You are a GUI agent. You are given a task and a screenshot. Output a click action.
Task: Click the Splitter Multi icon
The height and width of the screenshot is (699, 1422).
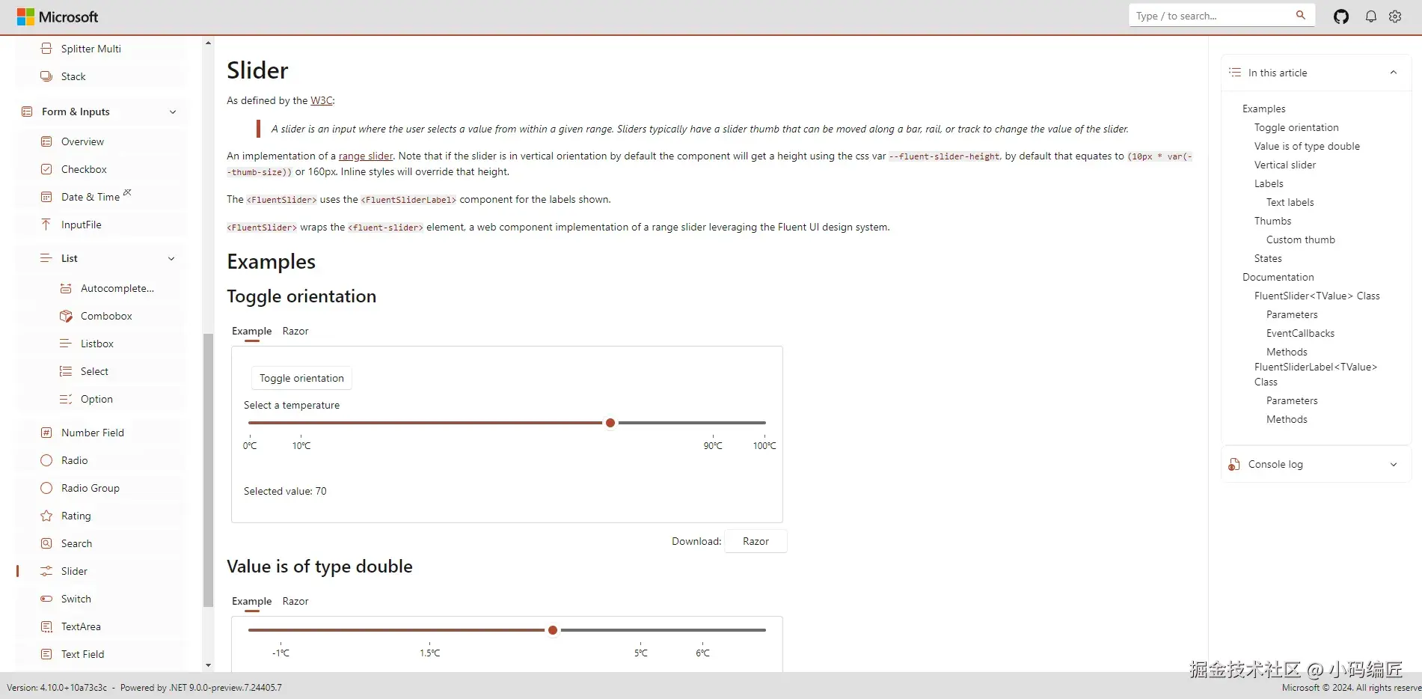click(46, 49)
